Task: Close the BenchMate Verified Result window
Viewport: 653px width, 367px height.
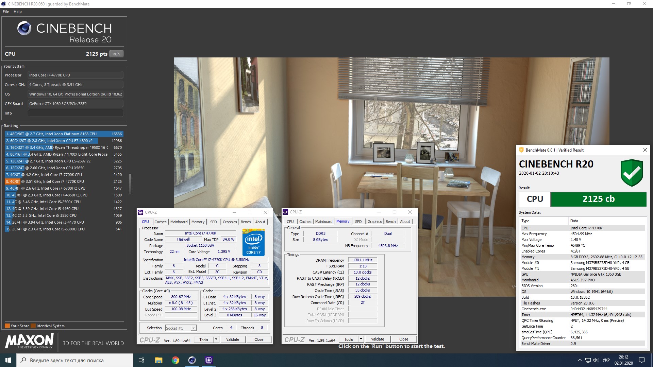Action: (x=645, y=150)
